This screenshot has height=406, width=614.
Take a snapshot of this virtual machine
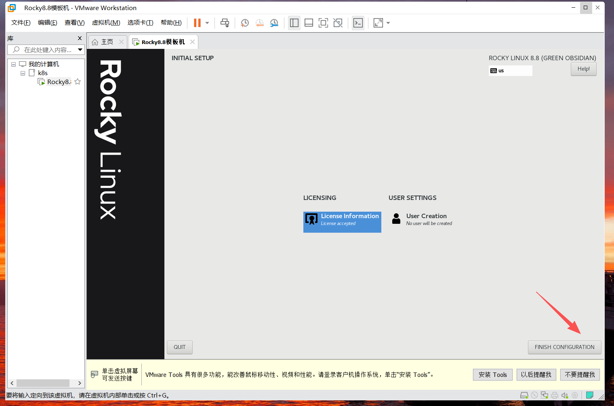pyautogui.click(x=245, y=23)
